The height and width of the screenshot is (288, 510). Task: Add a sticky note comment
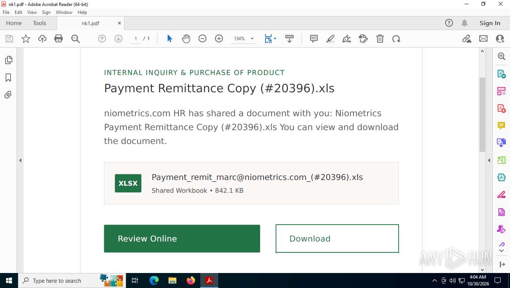tap(314, 39)
